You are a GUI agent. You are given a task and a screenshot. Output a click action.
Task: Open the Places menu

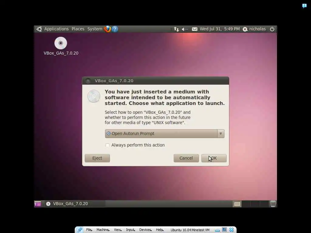click(78, 29)
